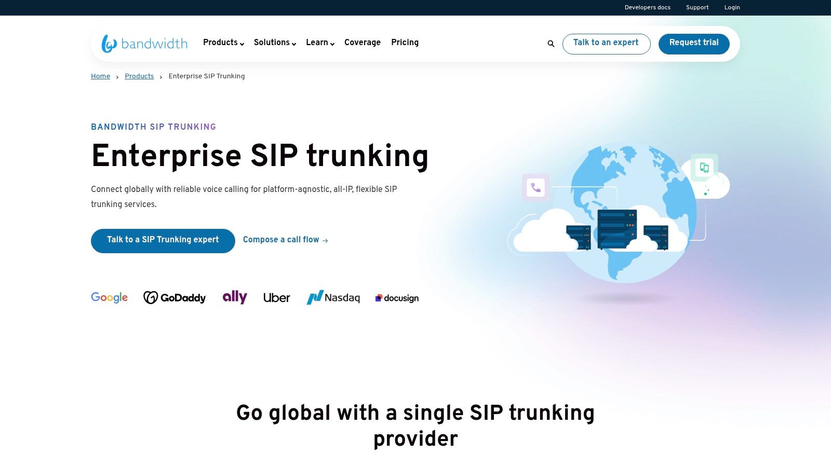
Task: Select the Nasdaq customer logo
Action: (333, 297)
